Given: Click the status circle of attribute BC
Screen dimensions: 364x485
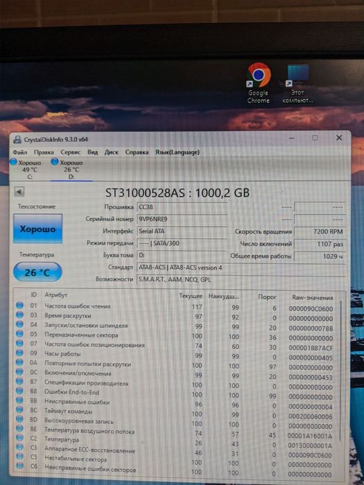Looking at the screenshot, I should [x=20, y=410].
